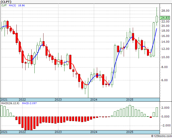The image size is (172, 138).
Task: Click the 2025 label on price chart axis
Action: click(x=130, y=100)
